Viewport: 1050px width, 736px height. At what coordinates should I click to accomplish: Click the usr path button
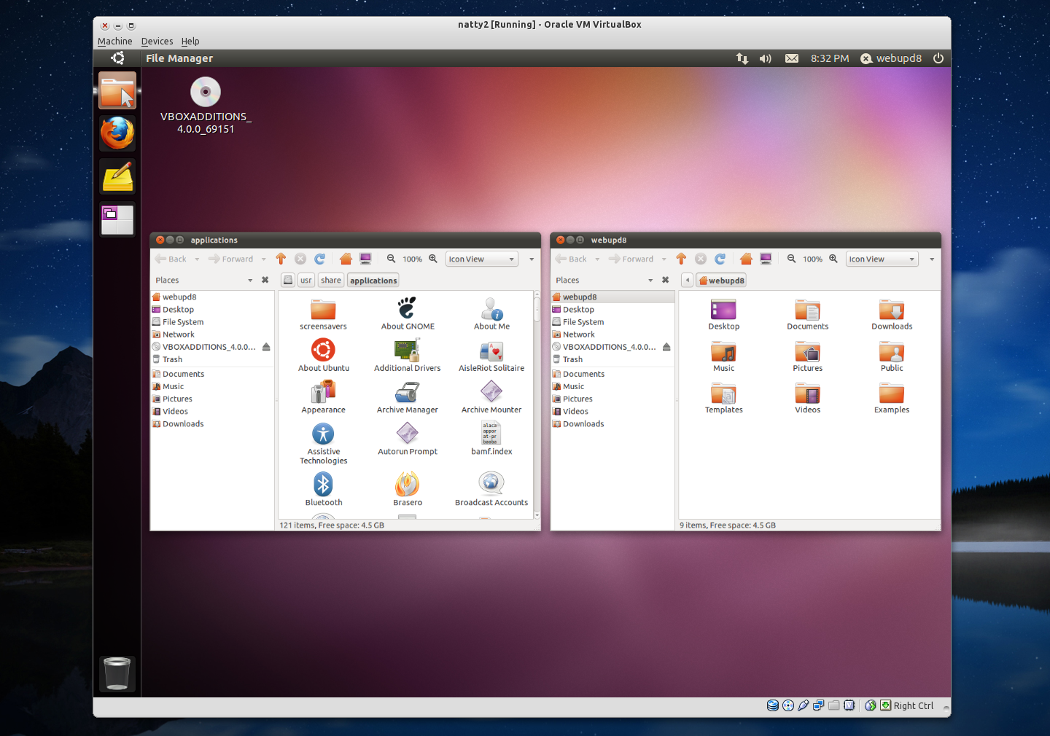[x=306, y=281]
